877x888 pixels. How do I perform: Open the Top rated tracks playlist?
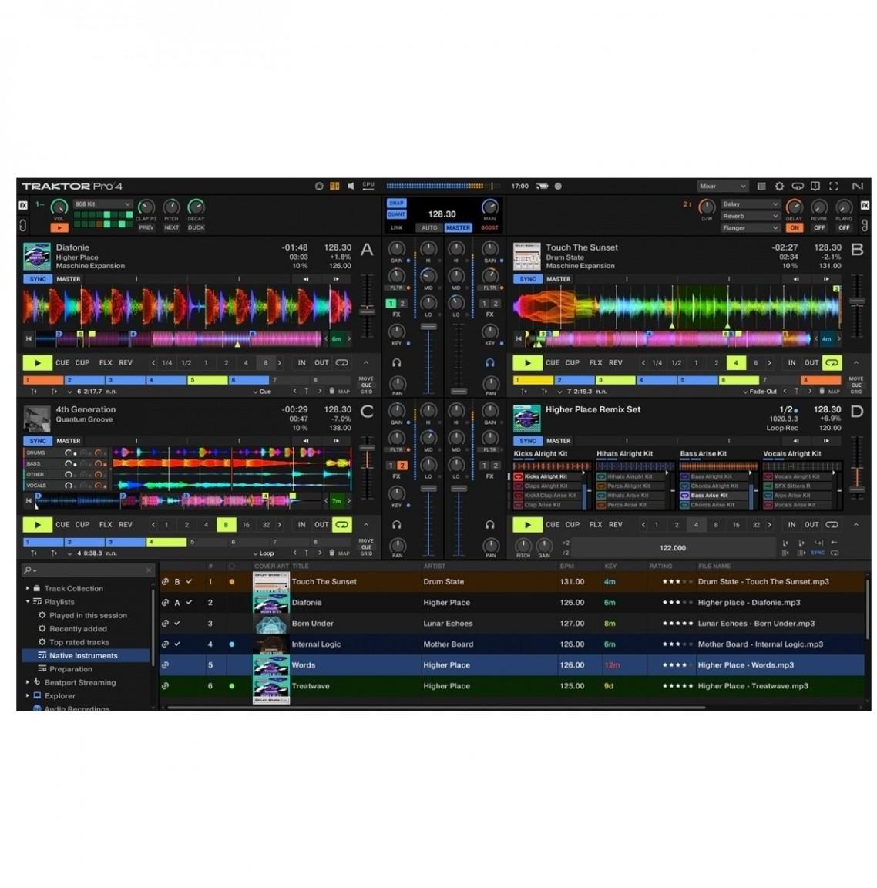tap(79, 642)
